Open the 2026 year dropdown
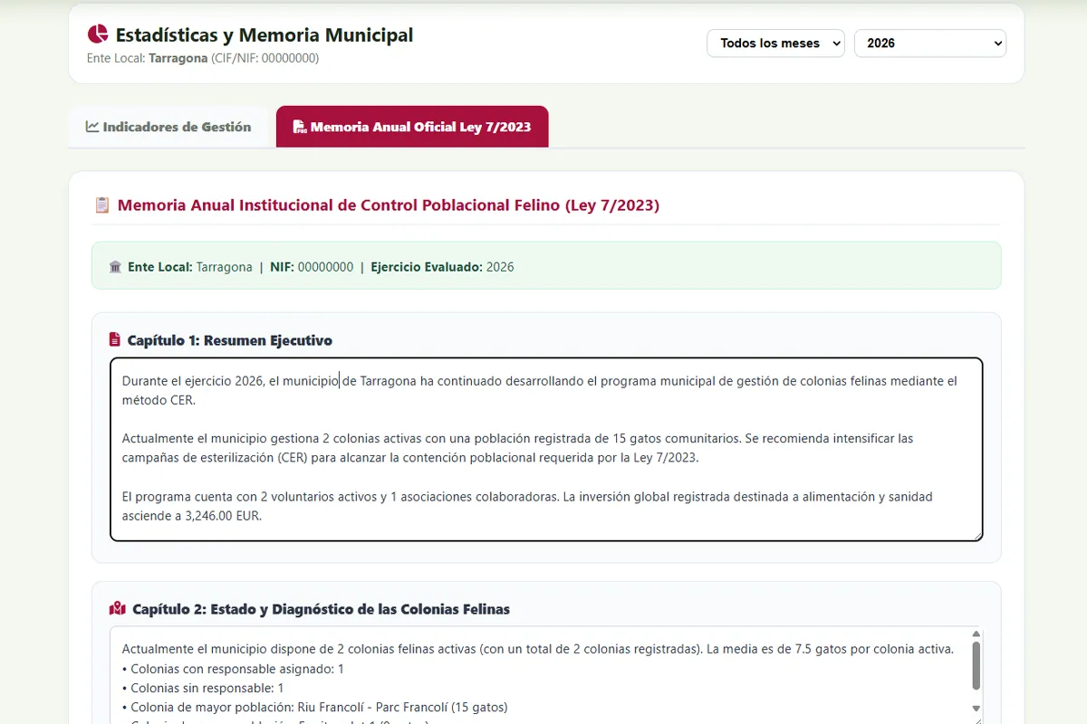The image size is (1087, 724). (930, 43)
